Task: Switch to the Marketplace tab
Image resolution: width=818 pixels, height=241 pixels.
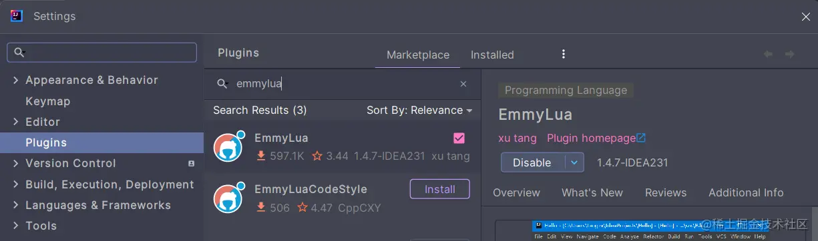Action: pos(418,55)
